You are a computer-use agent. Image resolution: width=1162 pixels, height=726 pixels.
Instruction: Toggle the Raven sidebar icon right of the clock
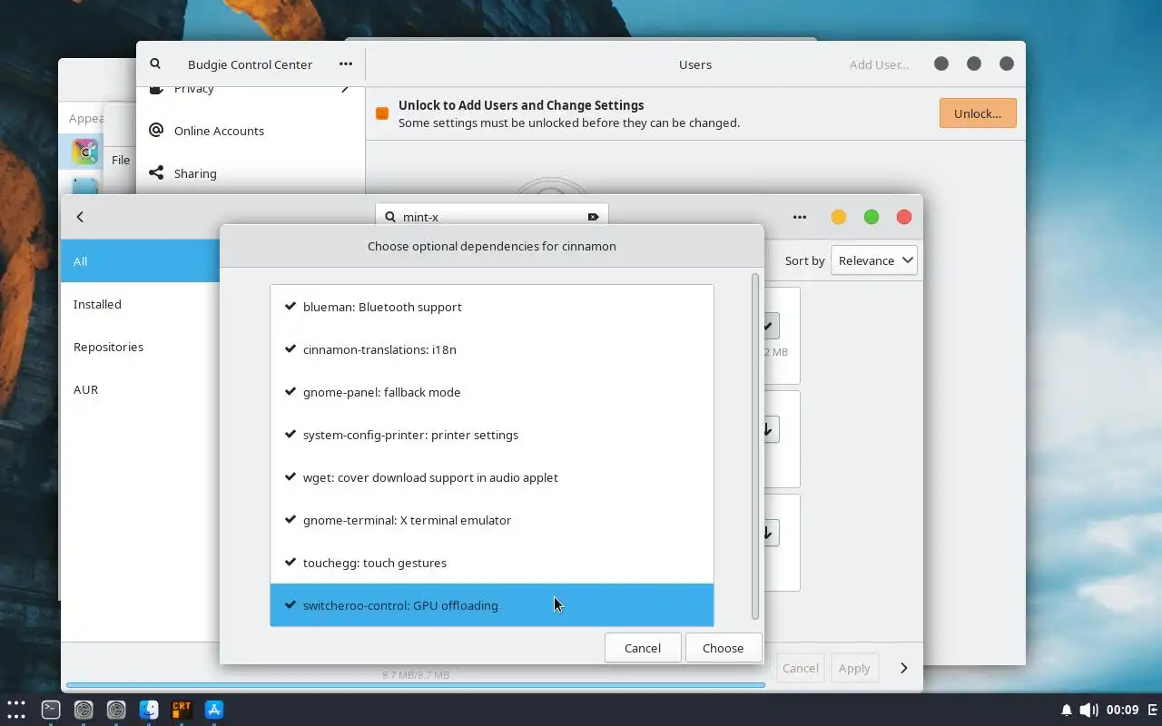coord(1153,710)
